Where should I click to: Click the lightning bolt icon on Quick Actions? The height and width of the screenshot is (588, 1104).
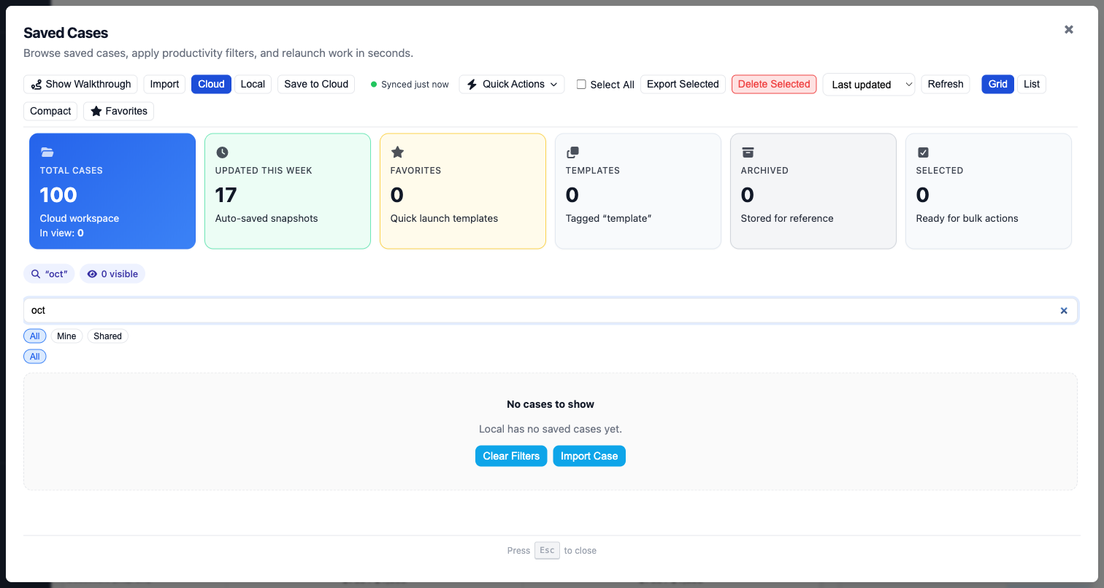(472, 84)
